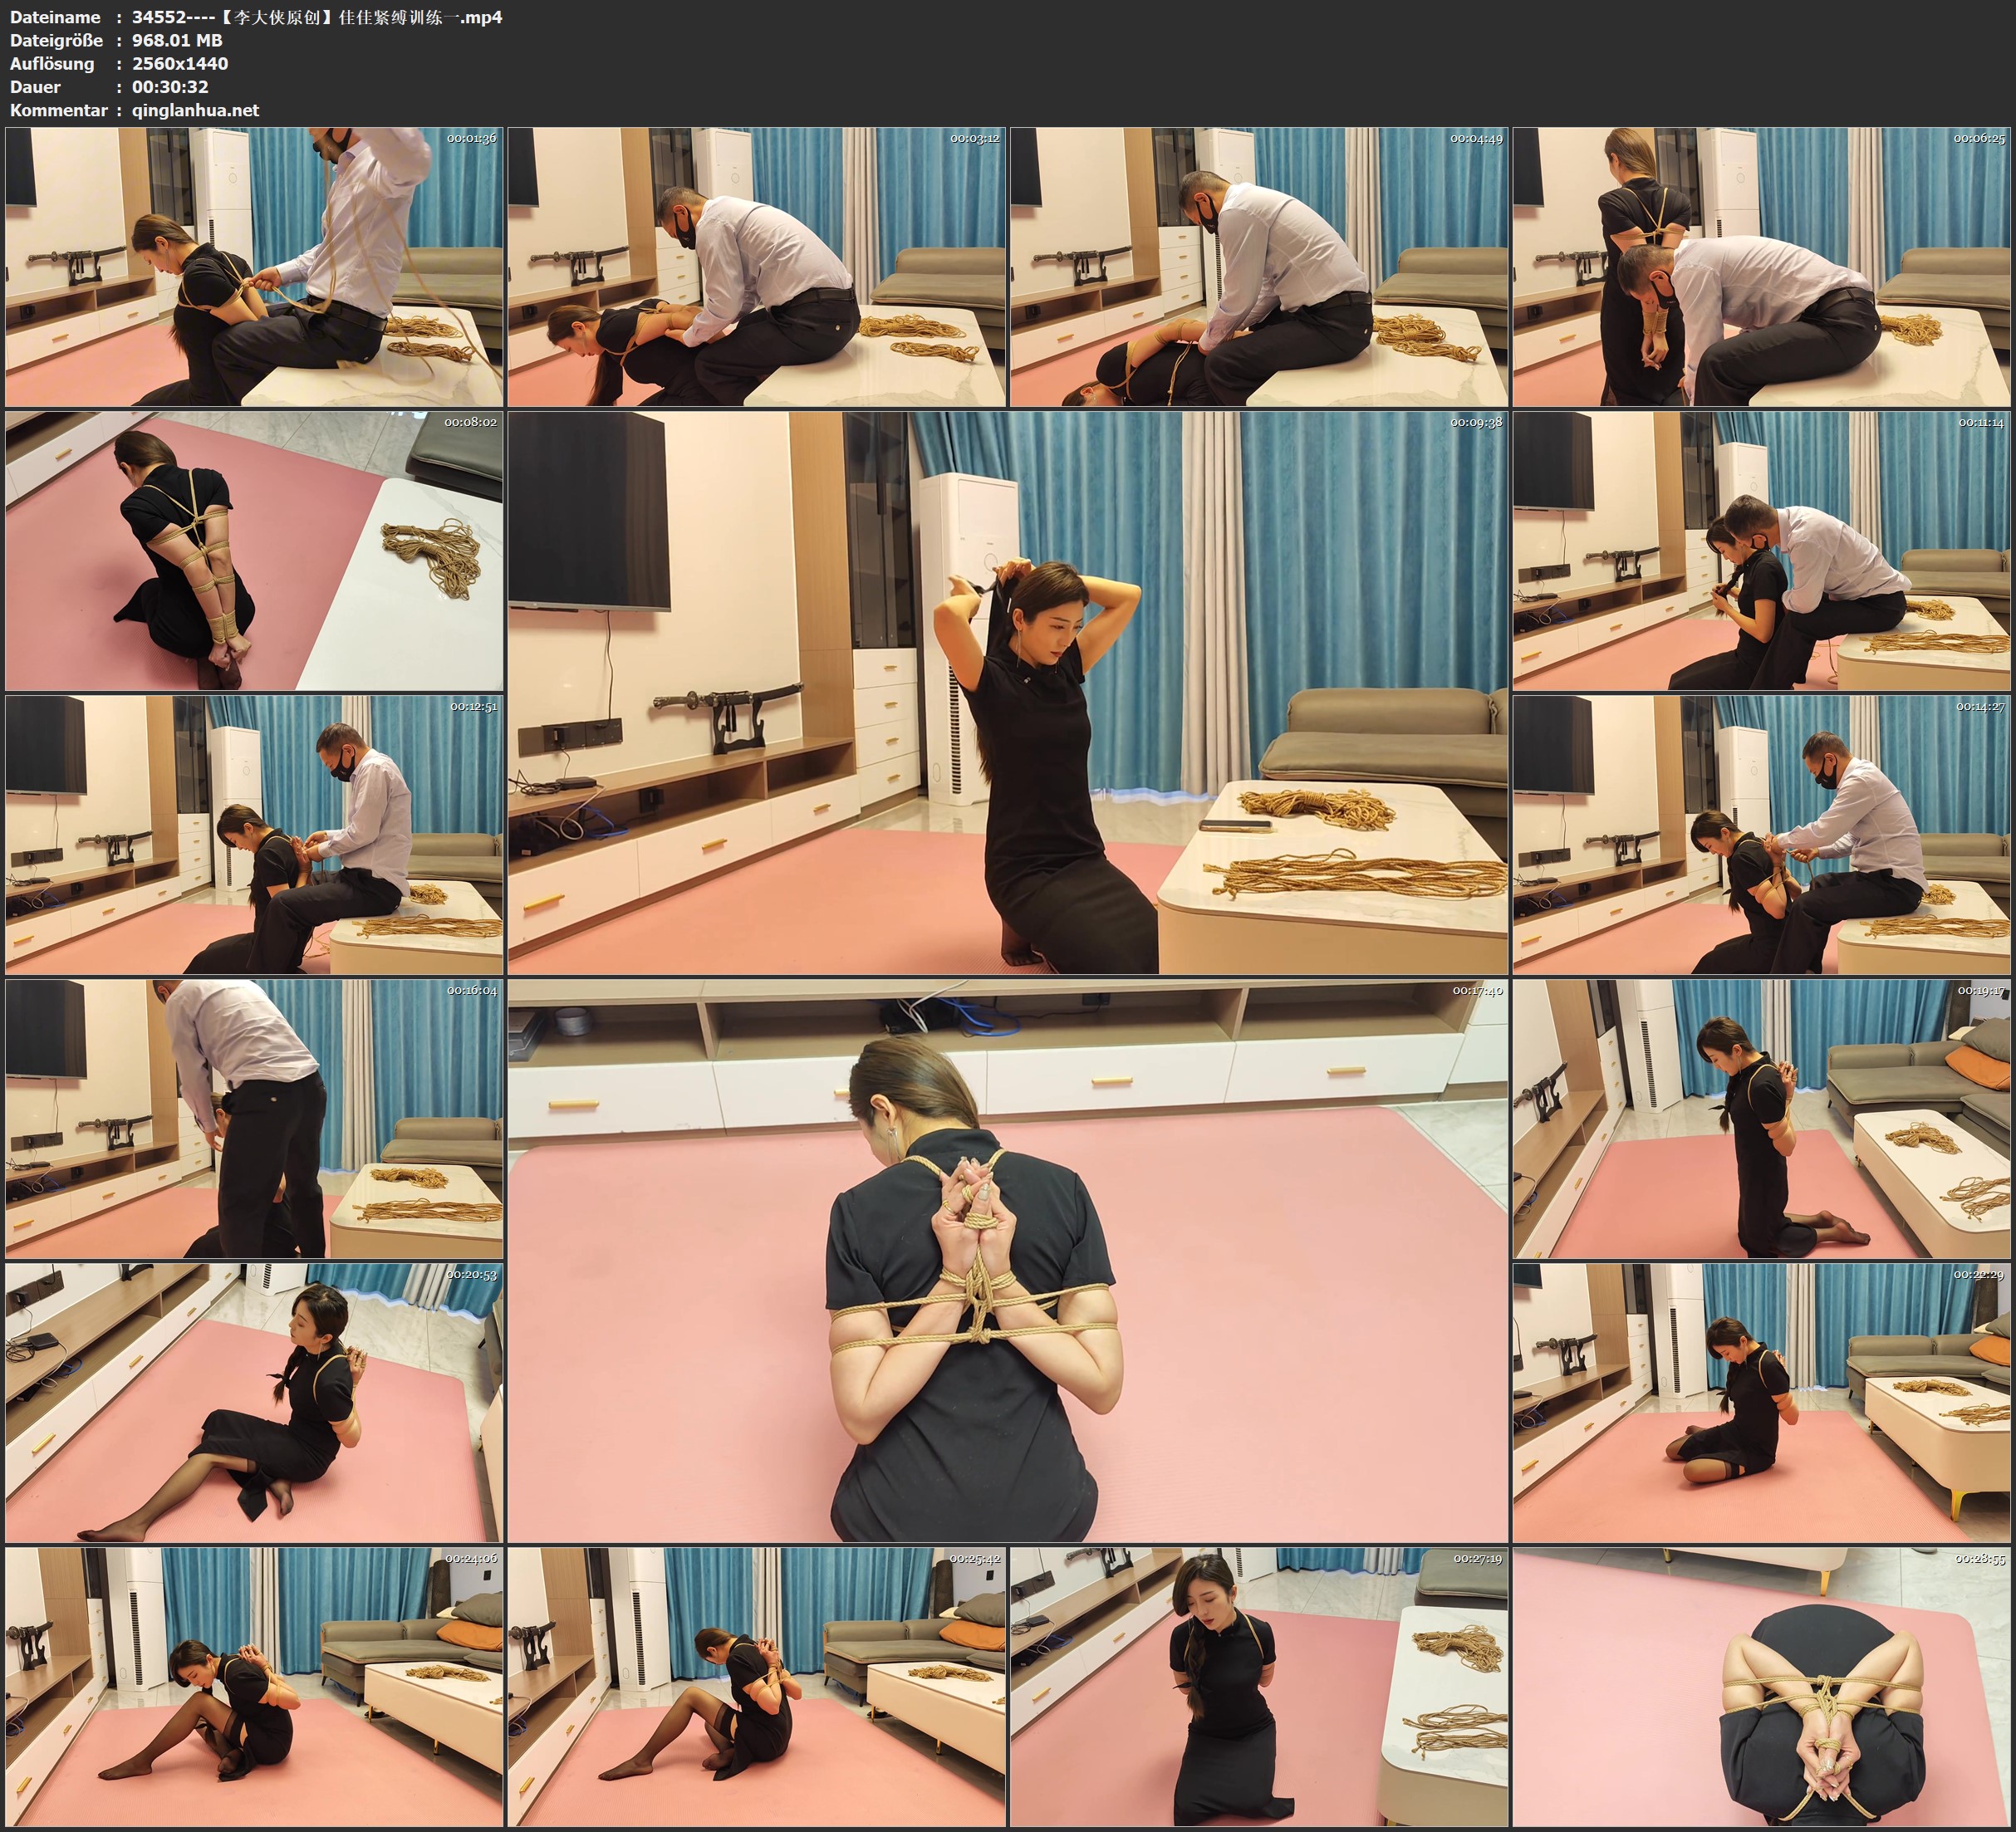Image resolution: width=2016 pixels, height=1832 pixels.
Task: Open the large thumbnail stamped 00:17:40
Action: 1007,1260
